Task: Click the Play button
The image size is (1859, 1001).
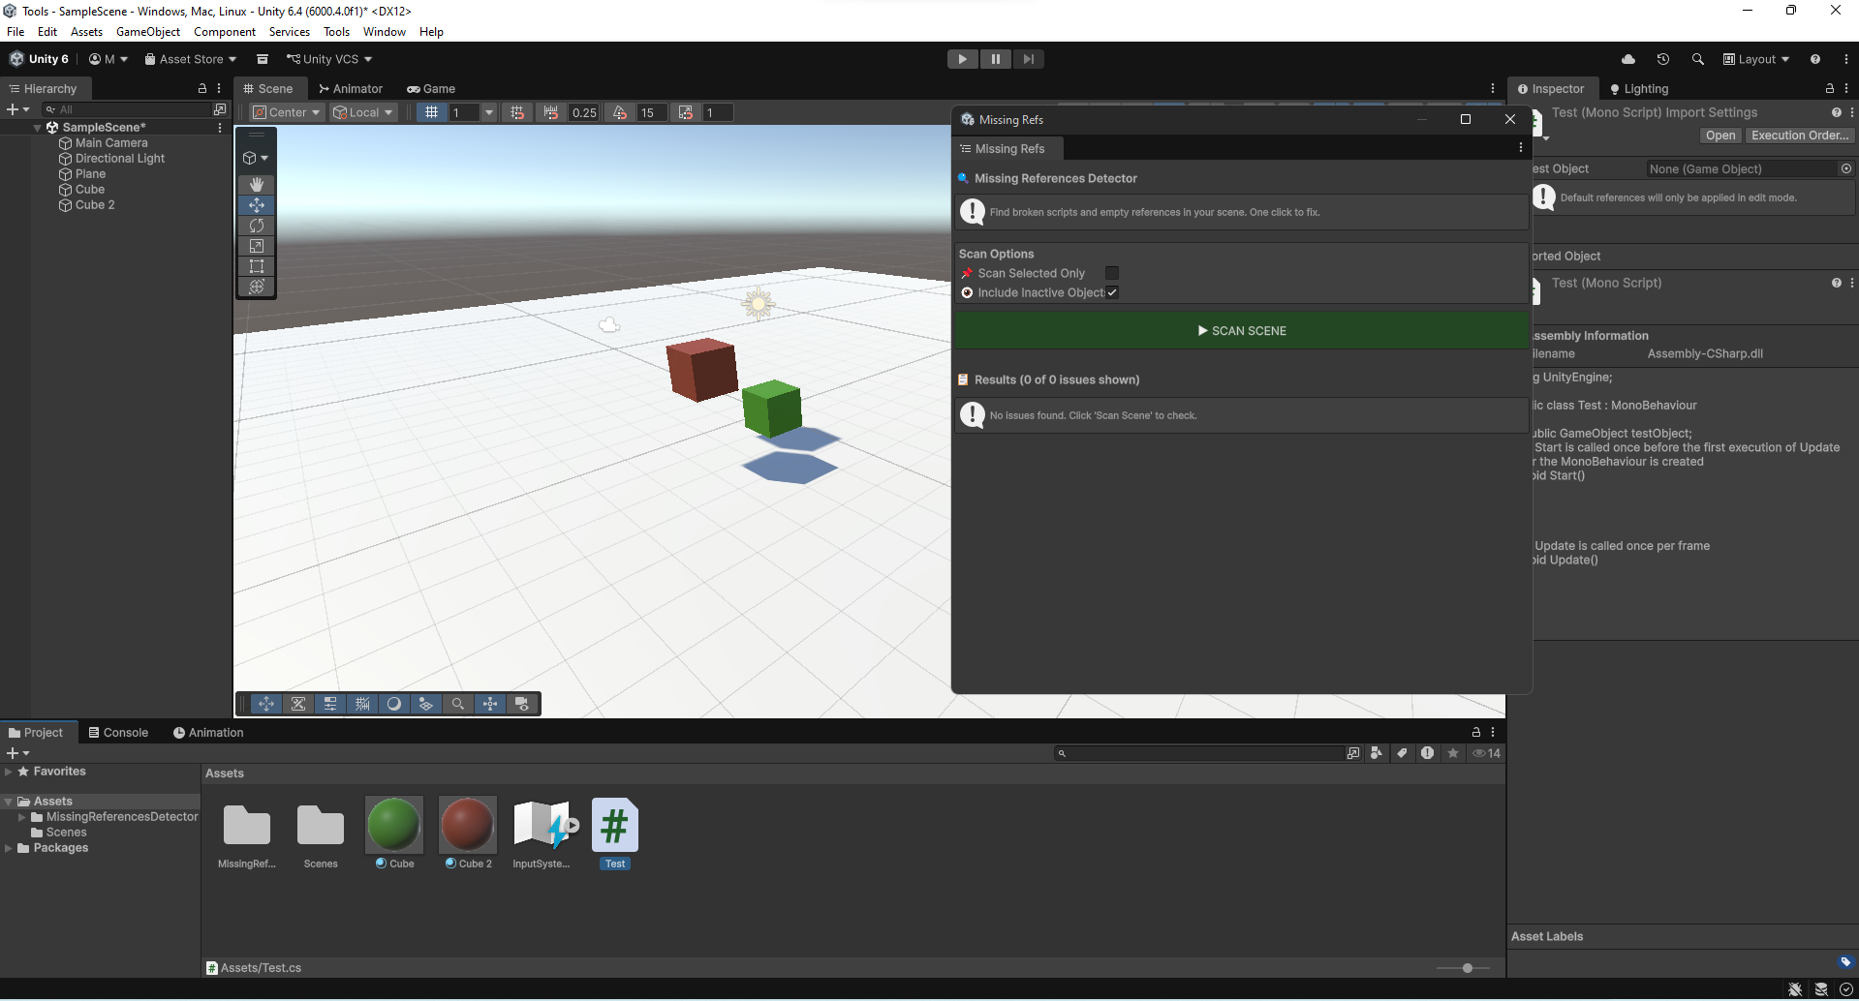Action: click(x=962, y=59)
